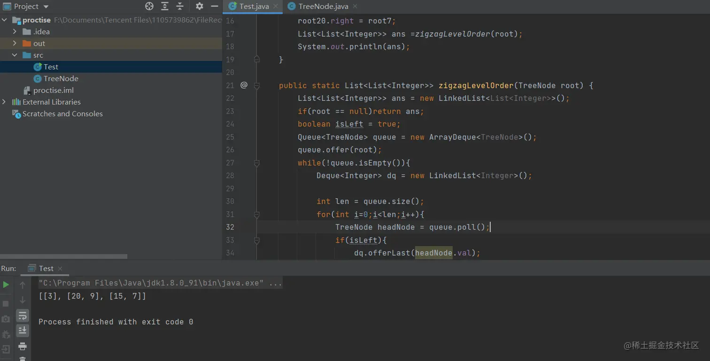Viewport: 710px width, 361px height.
Task: Fold the if block at line 33
Action: point(256,241)
